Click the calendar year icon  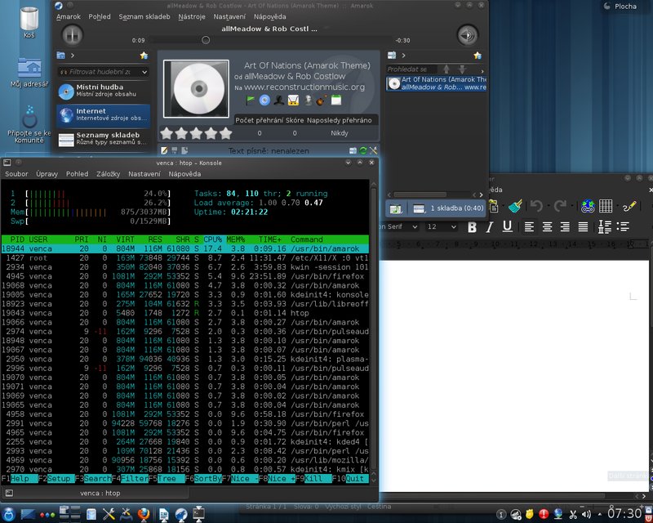point(336,100)
